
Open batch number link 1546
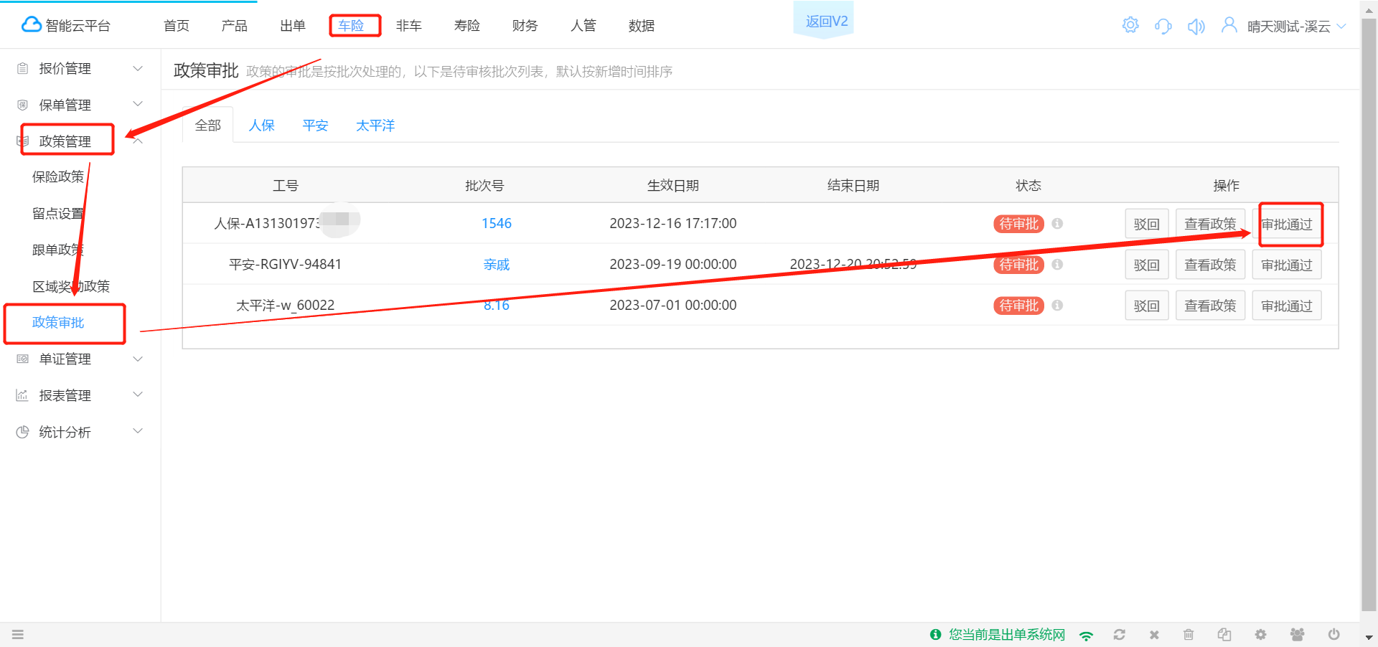coord(497,223)
